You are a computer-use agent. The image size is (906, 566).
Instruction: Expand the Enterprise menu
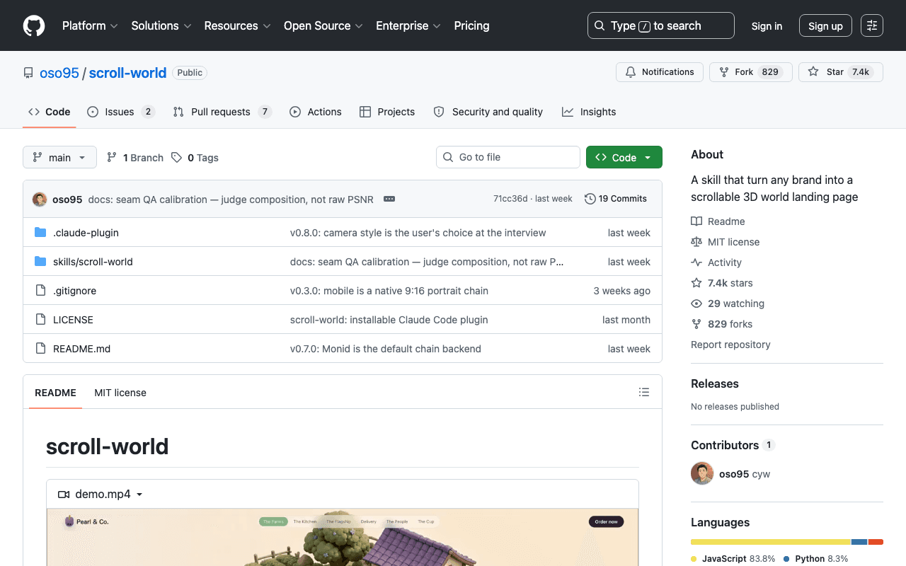[x=408, y=25]
